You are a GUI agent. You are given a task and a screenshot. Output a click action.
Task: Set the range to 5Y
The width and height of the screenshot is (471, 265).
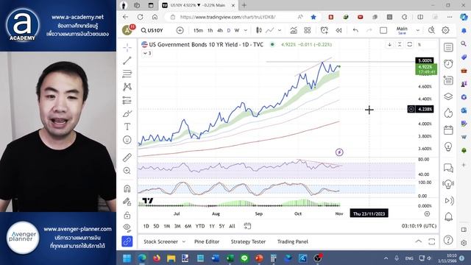click(x=222, y=226)
